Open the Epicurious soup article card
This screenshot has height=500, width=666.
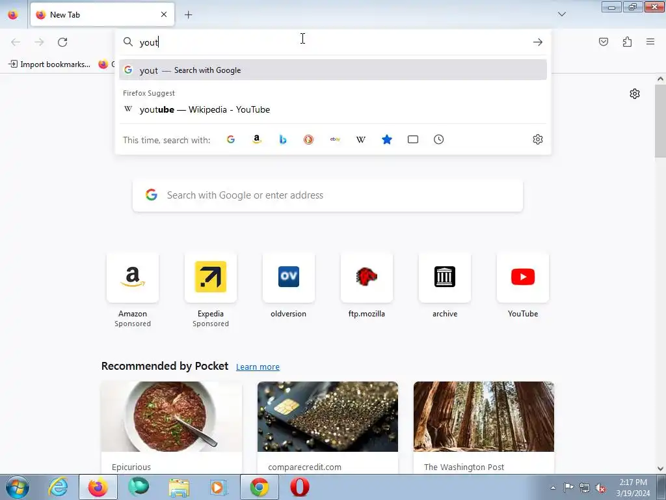coord(172,427)
